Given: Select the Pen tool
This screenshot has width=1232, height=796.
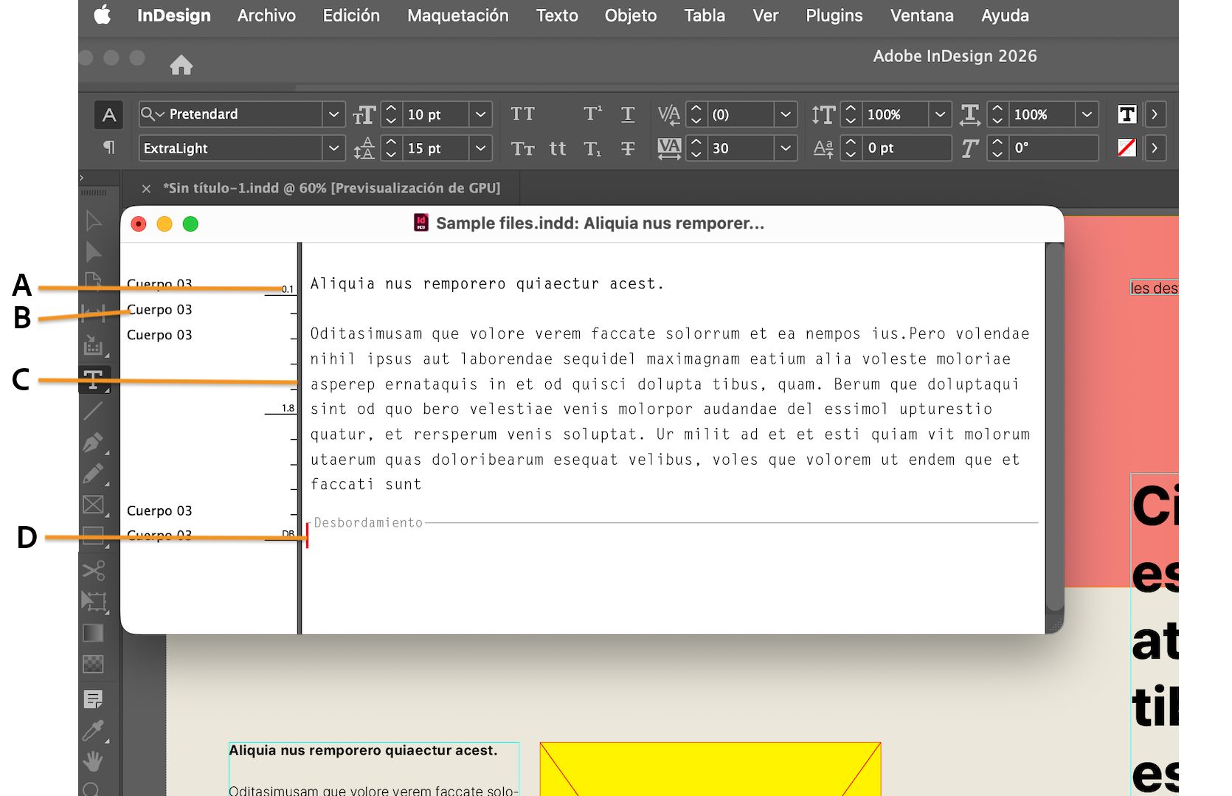Looking at the screenshot, I should click(x=94, y=443).
